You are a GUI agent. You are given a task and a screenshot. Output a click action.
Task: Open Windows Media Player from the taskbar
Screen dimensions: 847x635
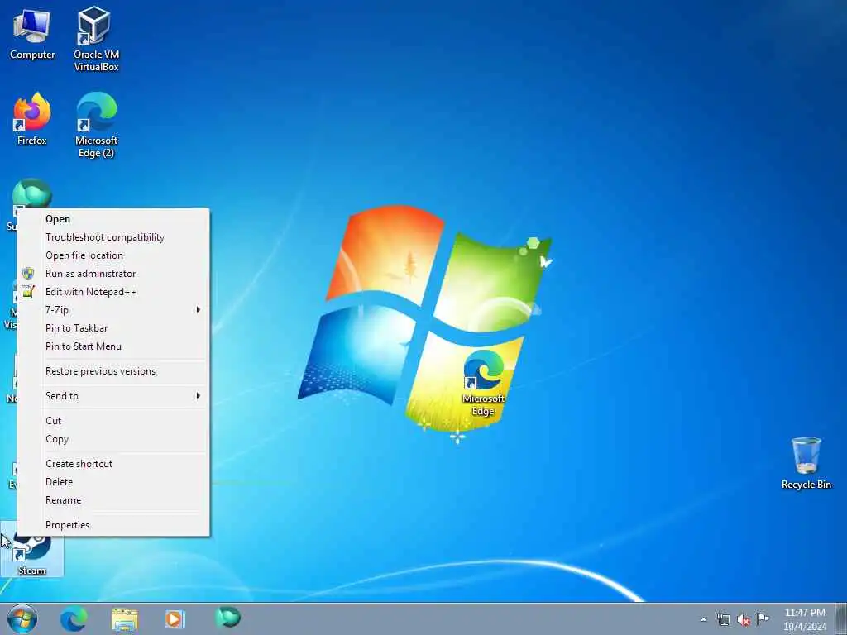coord(175,618)
